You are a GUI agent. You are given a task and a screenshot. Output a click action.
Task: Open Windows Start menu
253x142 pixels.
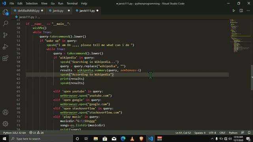pyautogui.click(x=4, y=138)
